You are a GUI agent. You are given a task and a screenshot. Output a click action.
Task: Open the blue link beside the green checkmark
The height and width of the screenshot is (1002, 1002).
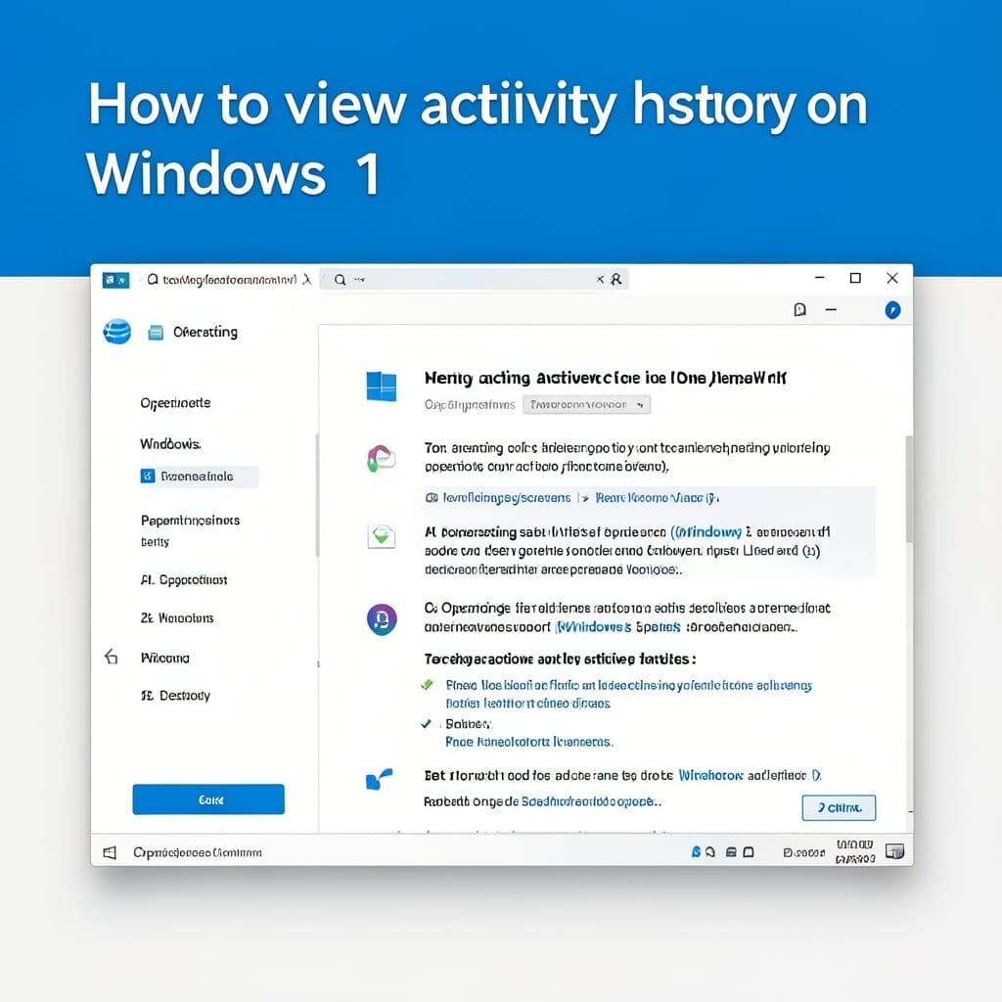tap(629, 694)
